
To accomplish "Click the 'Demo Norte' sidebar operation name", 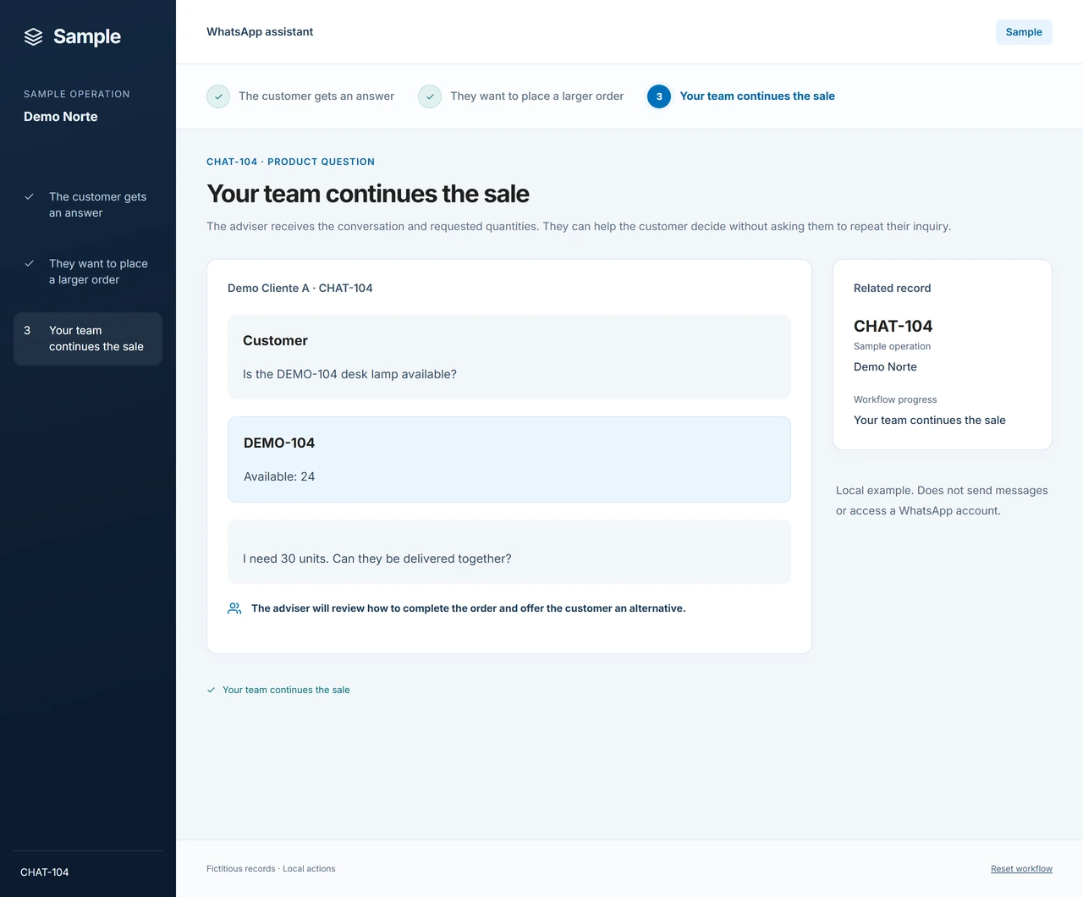I will click(61, 117).
